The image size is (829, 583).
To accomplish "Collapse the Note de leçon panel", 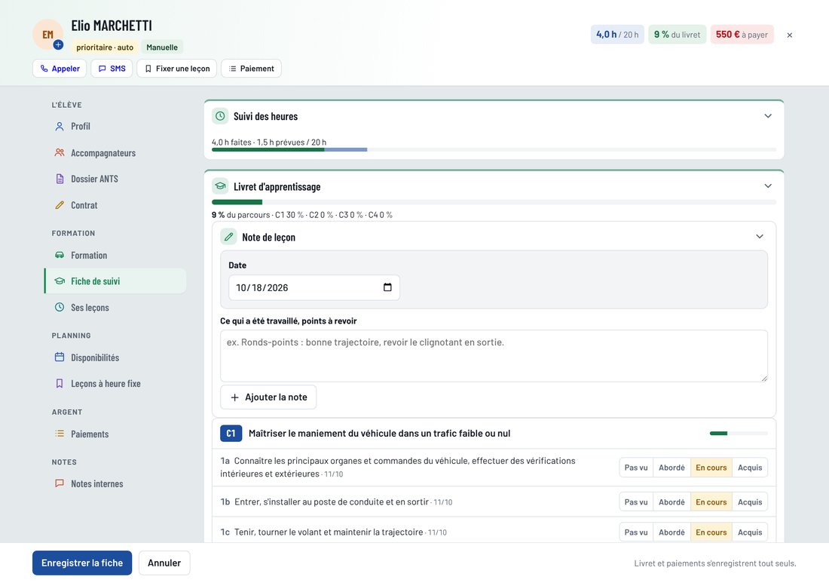I will click(760, 237).
